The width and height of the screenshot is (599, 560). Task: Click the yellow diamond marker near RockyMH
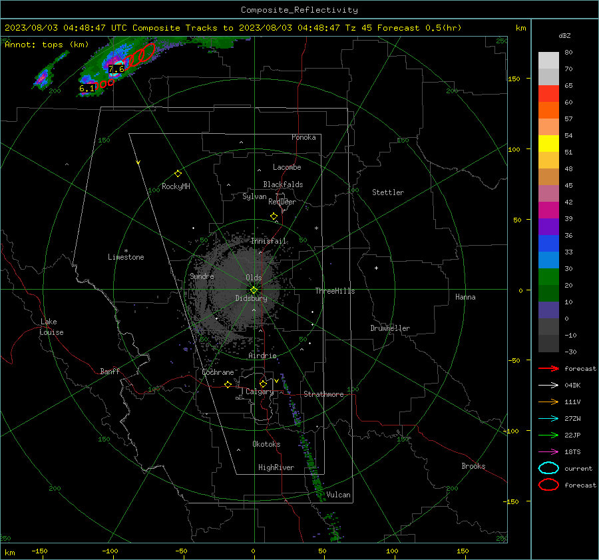178,174
